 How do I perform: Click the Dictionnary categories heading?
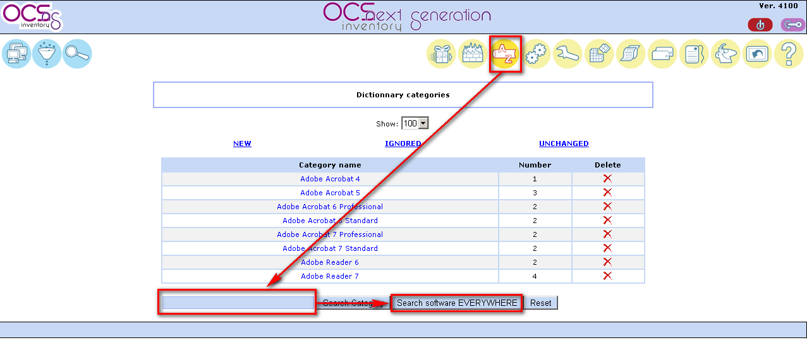[x=403, y=95]
